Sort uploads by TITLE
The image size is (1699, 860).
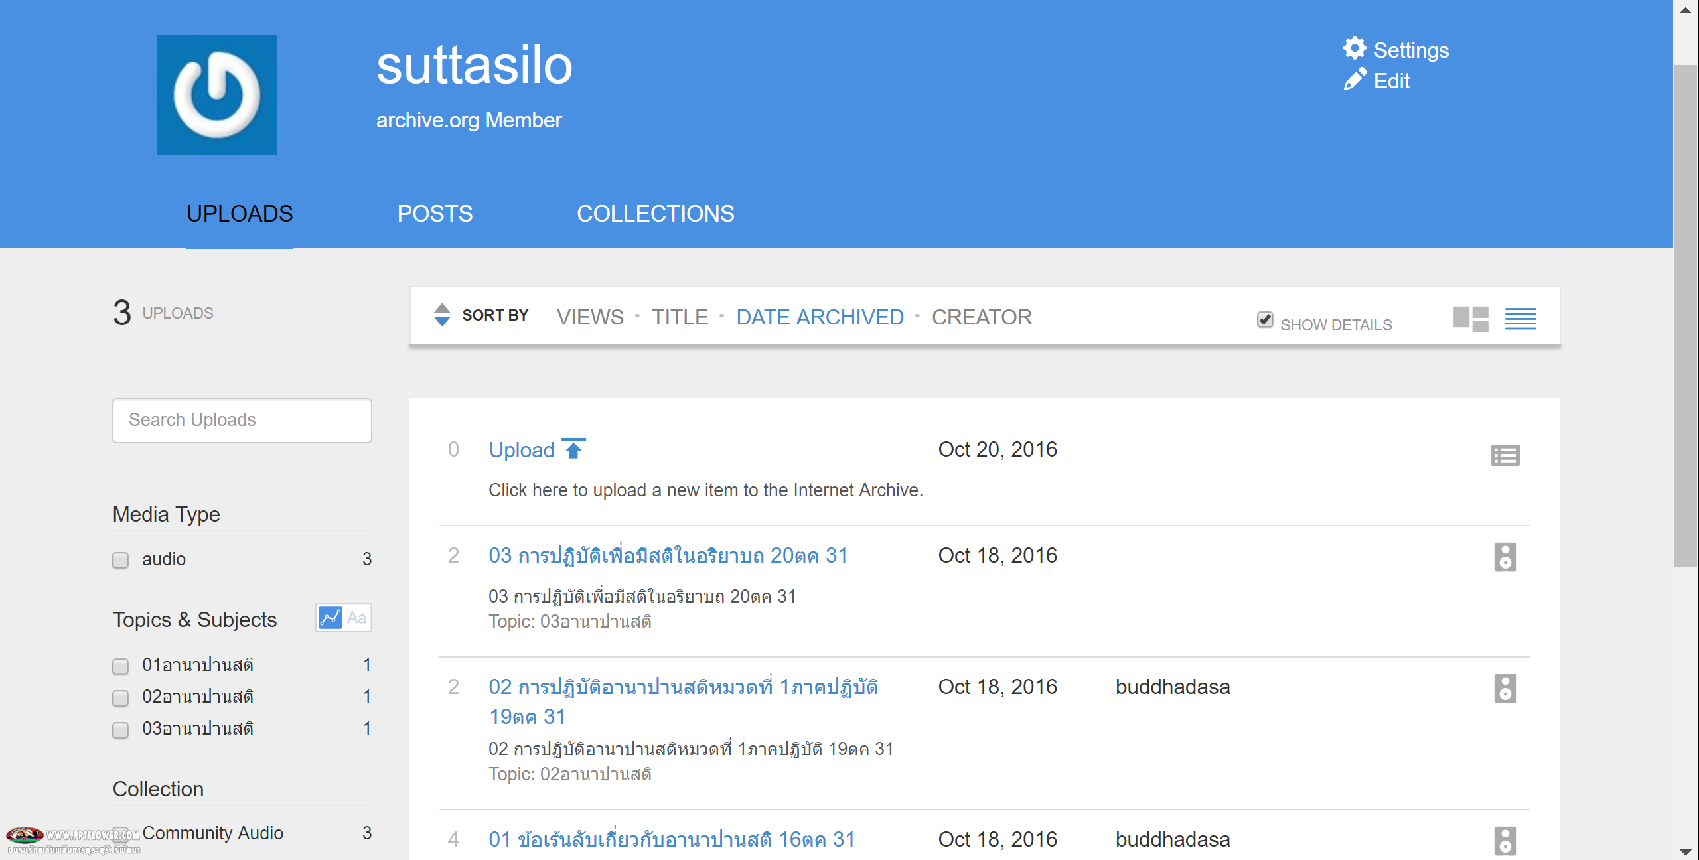[680, 317]
